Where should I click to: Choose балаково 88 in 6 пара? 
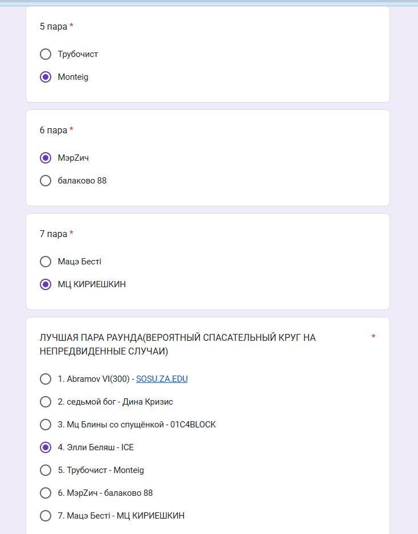[x=46, y=181]
